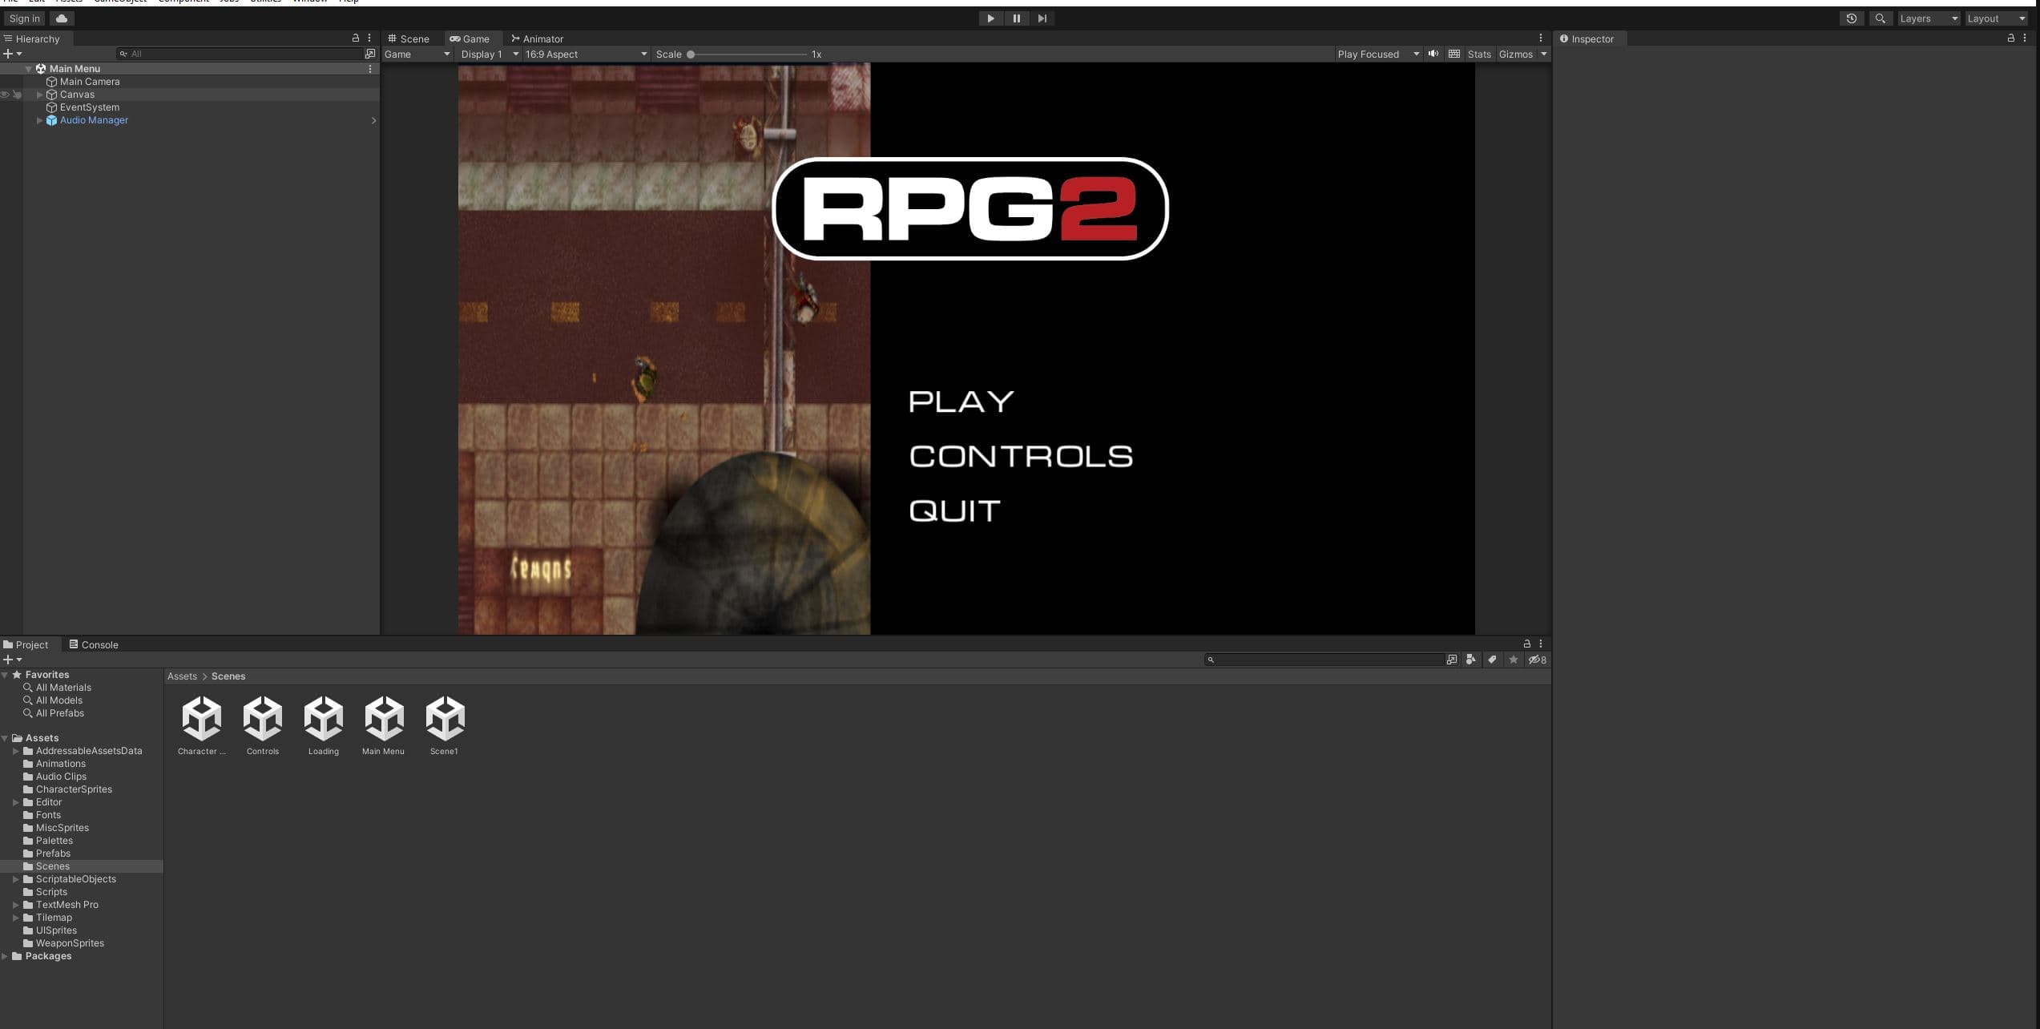Screen dimensions: 2040x1029
Task: Click the Search by Type icon in Project
Action: coord(1470,660)
